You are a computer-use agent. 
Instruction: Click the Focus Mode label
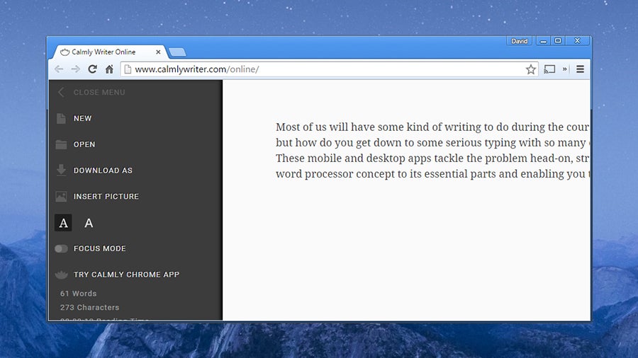[x=100, y=248]
